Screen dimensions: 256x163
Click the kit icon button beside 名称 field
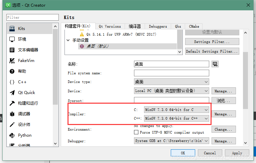[x=215, y=64]
